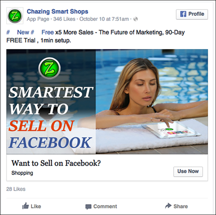Click the public globe privacy icon
216x215 pixels.
pos(136,19)
